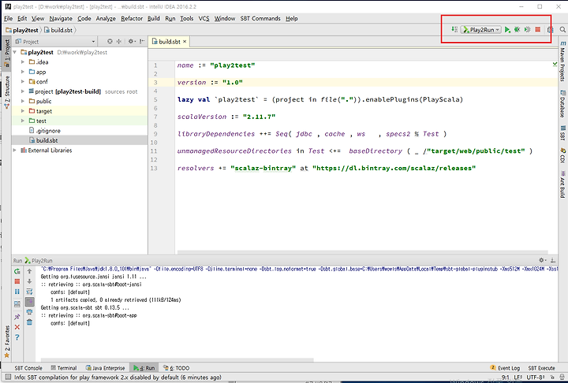Stop process in Run panel sidebar
The image size is (568, 383).
point(17,281)
